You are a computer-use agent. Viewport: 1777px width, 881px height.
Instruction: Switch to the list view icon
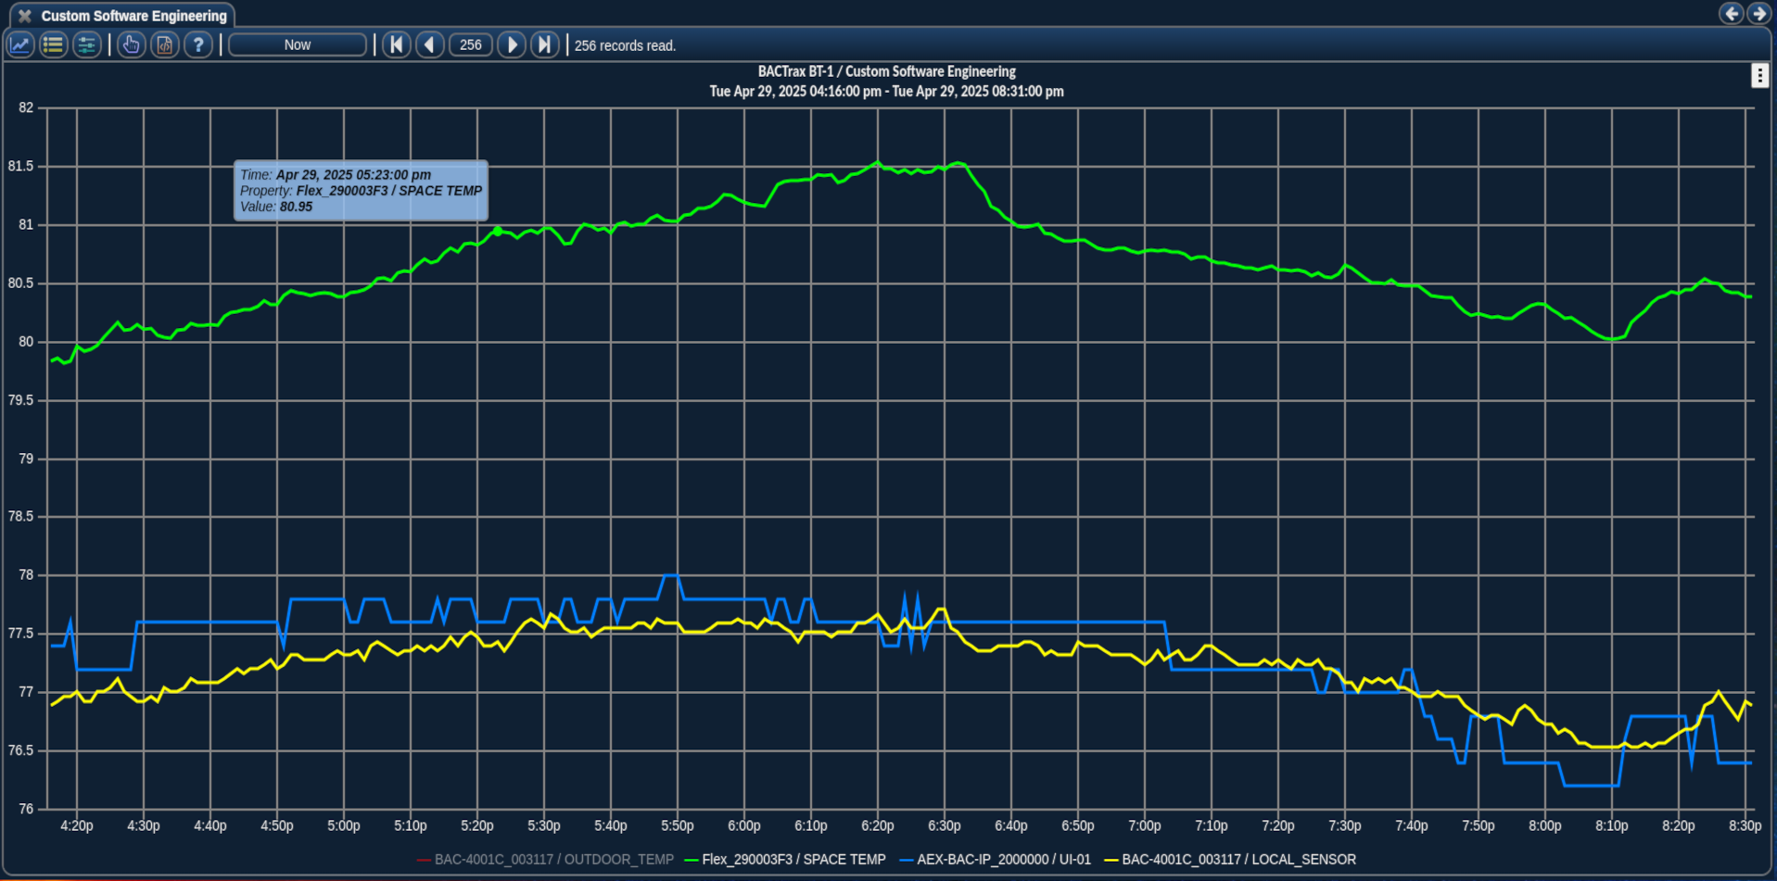point(54,44)
